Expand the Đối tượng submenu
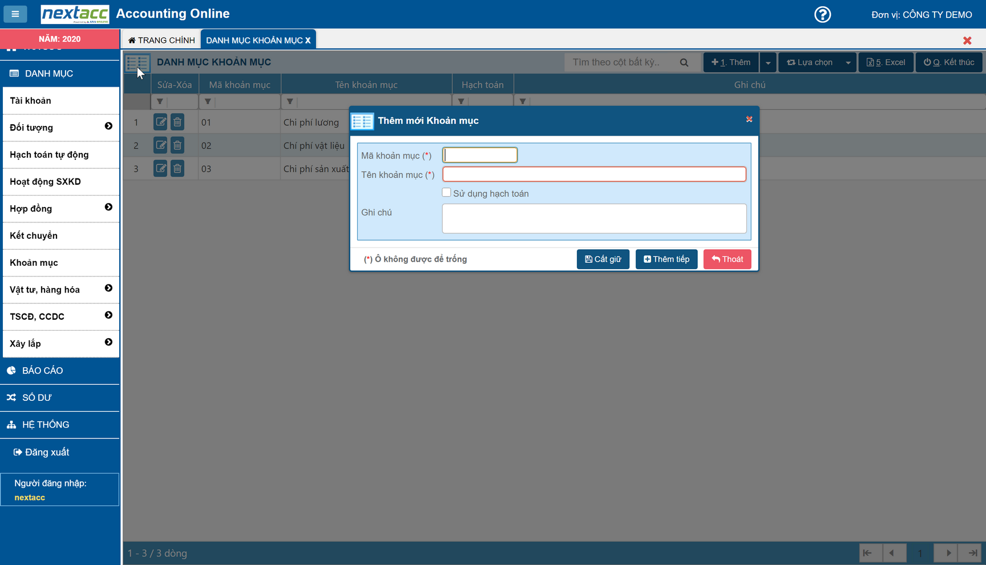The height and width of the screenshot is (565, 986). pyautogui.click(x=108, y=127)
